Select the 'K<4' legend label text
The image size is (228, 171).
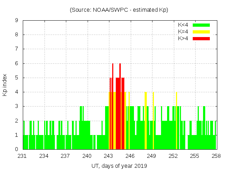pos(183,25)
